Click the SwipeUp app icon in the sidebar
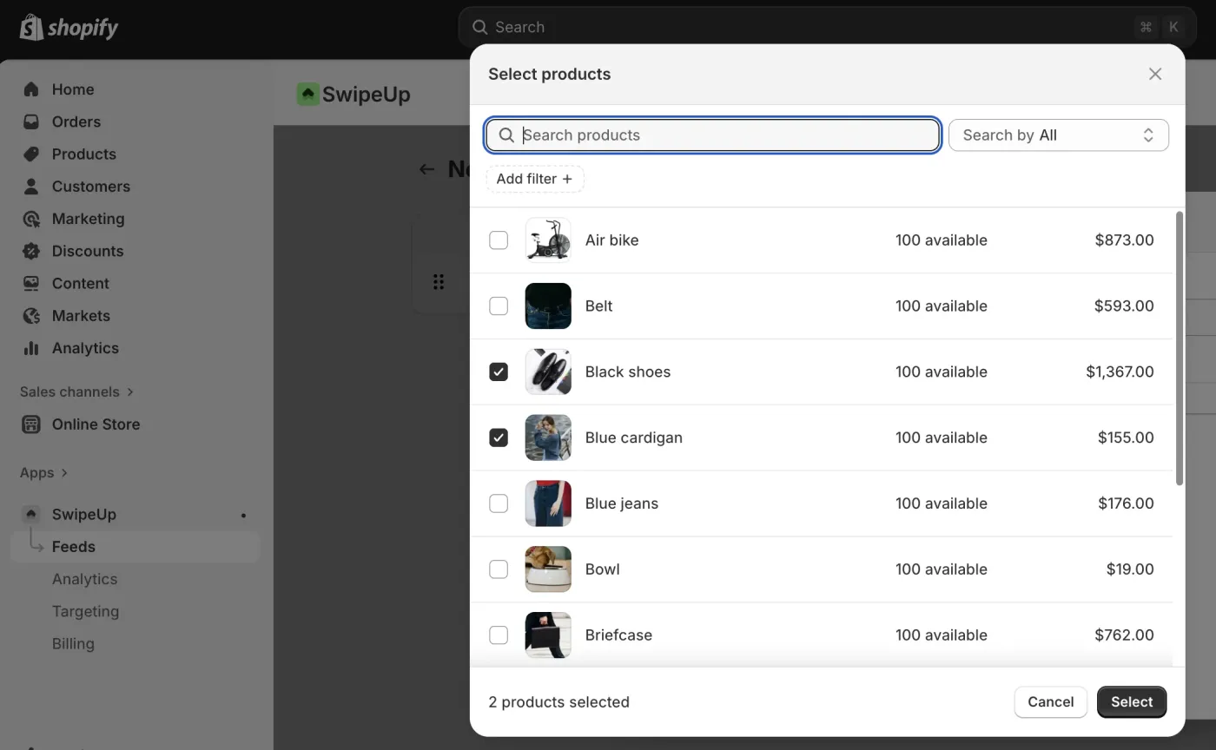The width and height of the screenshot is (1216, 750). (30, 514)
